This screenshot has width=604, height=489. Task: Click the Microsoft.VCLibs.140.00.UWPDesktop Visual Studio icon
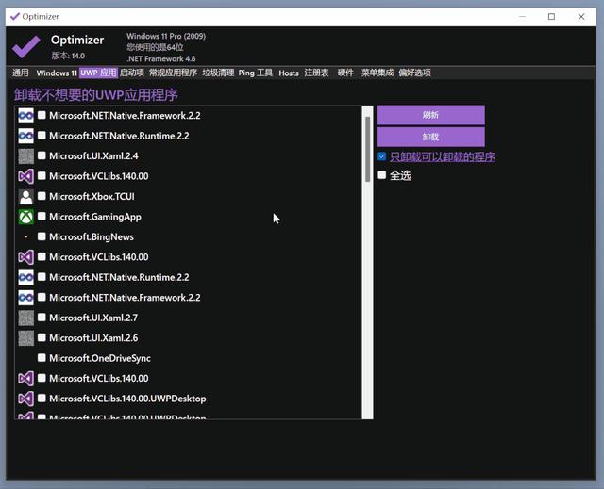(26, 399)
